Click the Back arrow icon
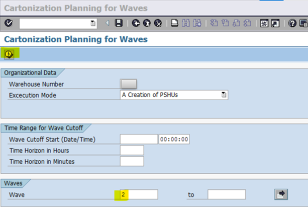Screen dimensions: 308x207 coord(136,23)
